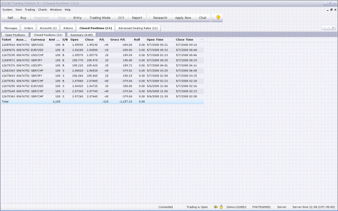Switch to the Orders tab

(x=28, y=28)
